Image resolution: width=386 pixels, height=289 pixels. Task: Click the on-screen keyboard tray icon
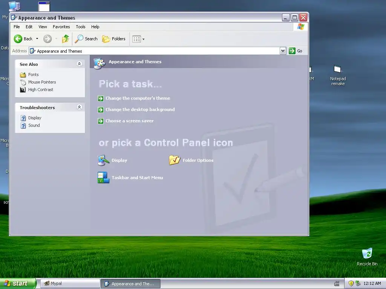(x=337, y=284)
